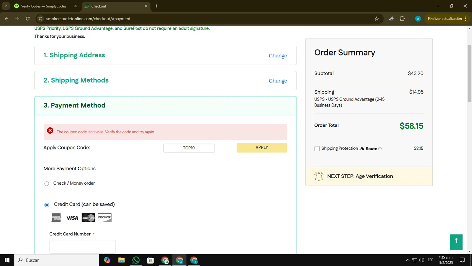The image size is (472, 266).
Task: Click the Credit Card Number field
Action: [x=82, y=246]
